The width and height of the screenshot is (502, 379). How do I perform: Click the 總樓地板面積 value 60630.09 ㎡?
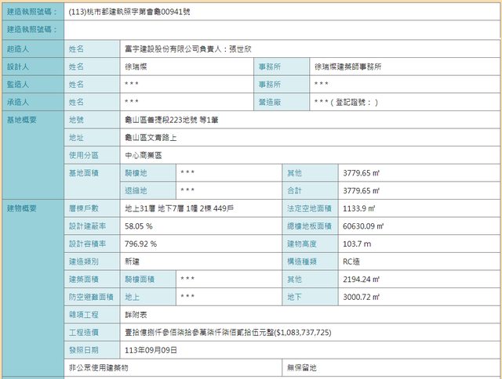pos(363,226)
